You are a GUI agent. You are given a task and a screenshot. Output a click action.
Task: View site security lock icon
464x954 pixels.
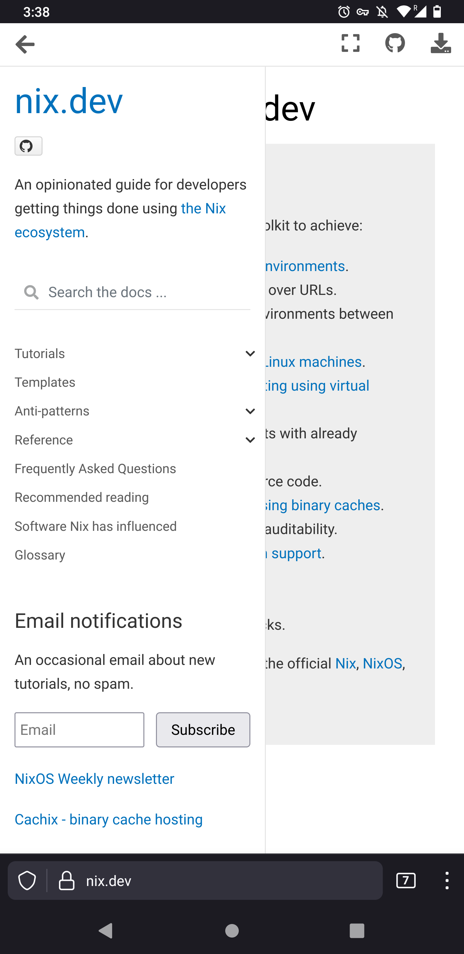[x=67, y=880]
